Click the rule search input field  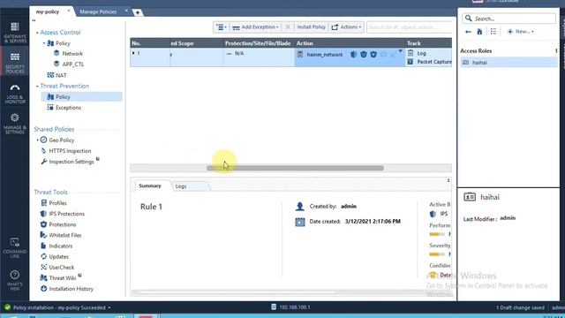409,27
